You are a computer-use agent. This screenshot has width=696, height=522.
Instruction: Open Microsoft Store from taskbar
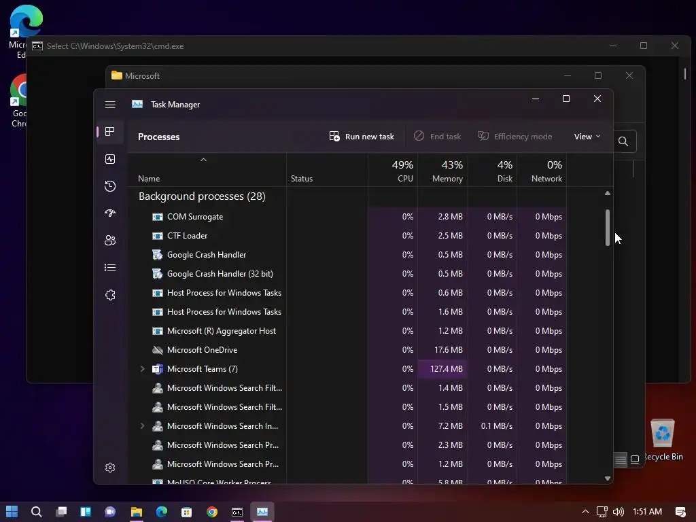(x=186, y=511)
